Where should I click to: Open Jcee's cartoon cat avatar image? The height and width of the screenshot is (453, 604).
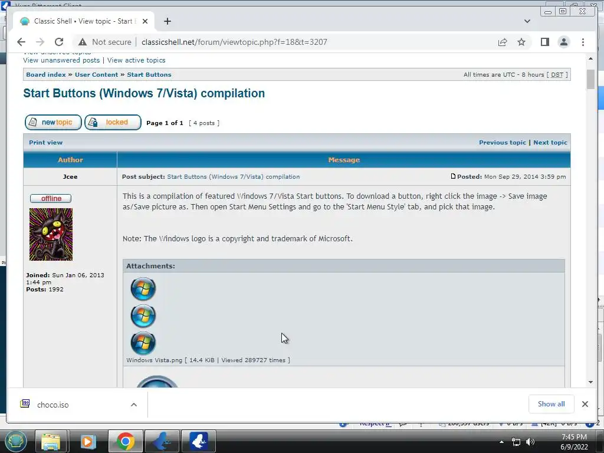point(51,235)
